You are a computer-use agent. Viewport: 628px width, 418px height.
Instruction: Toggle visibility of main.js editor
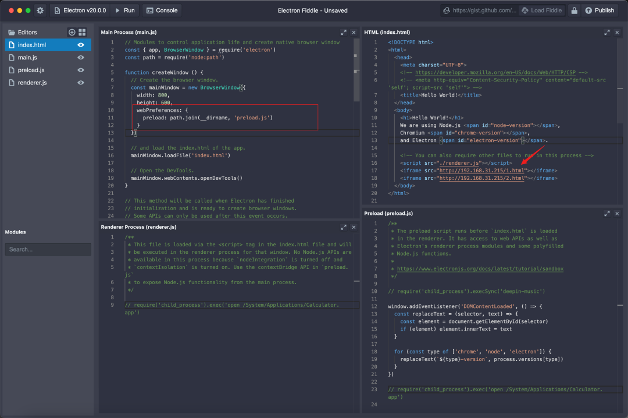[80, 58]
